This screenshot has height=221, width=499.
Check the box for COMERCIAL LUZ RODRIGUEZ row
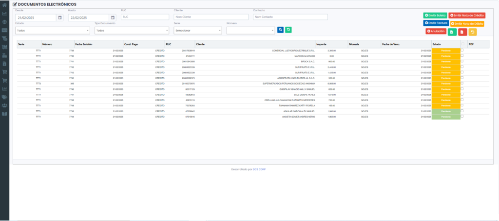[462, 50]
